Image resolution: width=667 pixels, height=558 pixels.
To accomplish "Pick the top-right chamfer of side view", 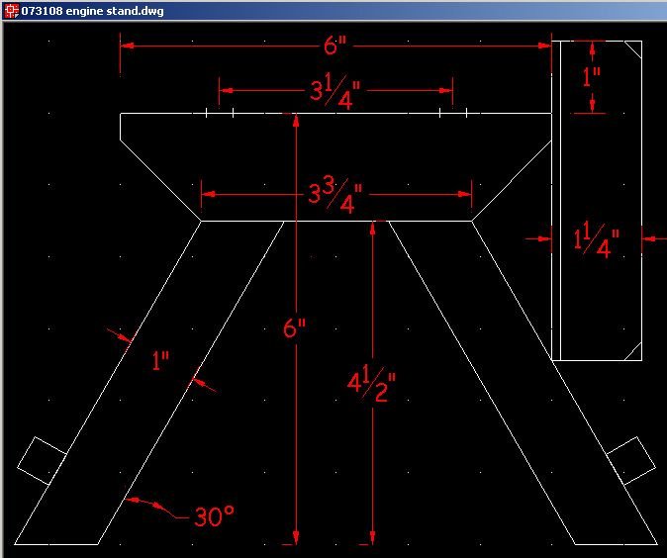I will [631, 50].
